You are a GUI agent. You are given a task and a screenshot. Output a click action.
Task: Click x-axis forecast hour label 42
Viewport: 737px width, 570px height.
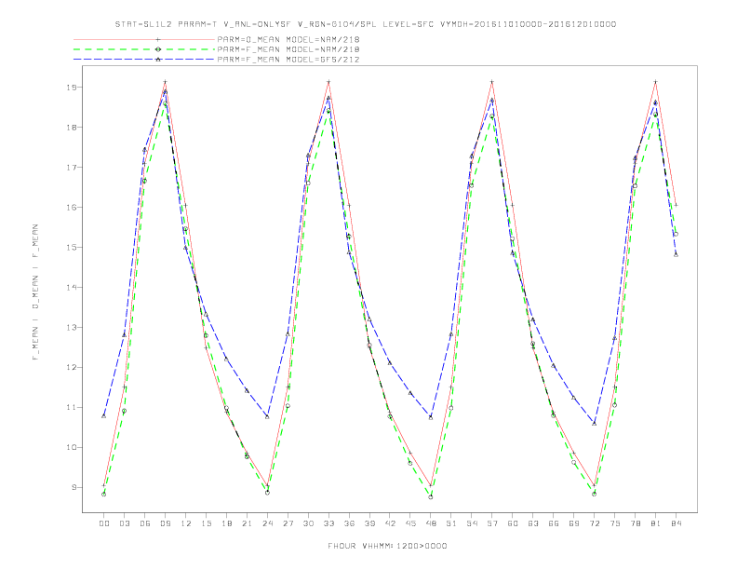click(390, 523)
